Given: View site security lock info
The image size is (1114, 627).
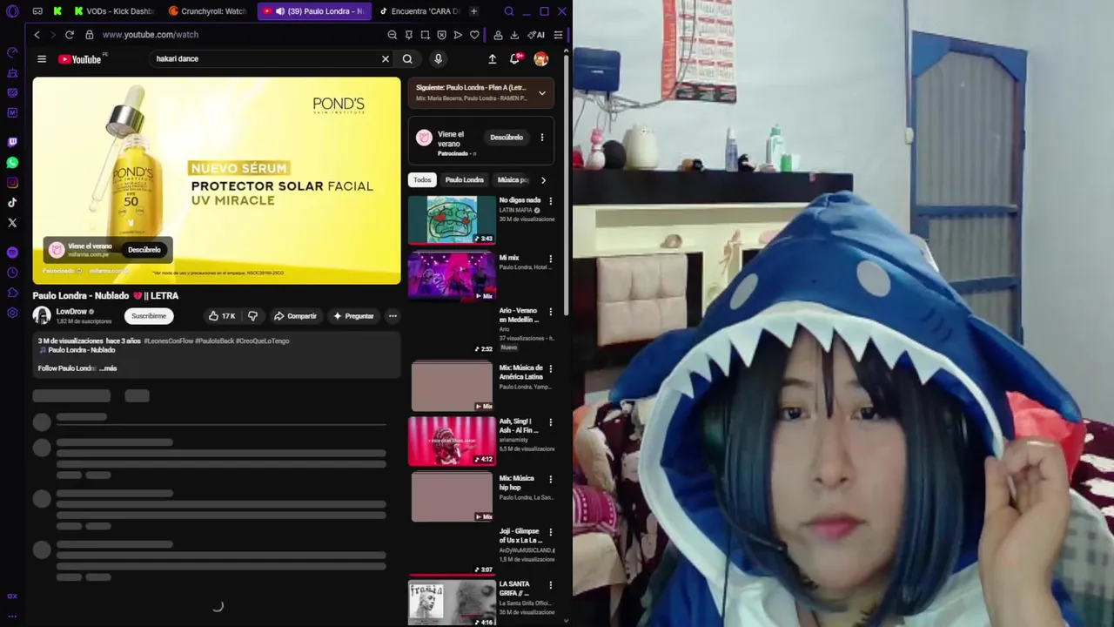Looking at the screenshot, I should click(x=89, y=35).
